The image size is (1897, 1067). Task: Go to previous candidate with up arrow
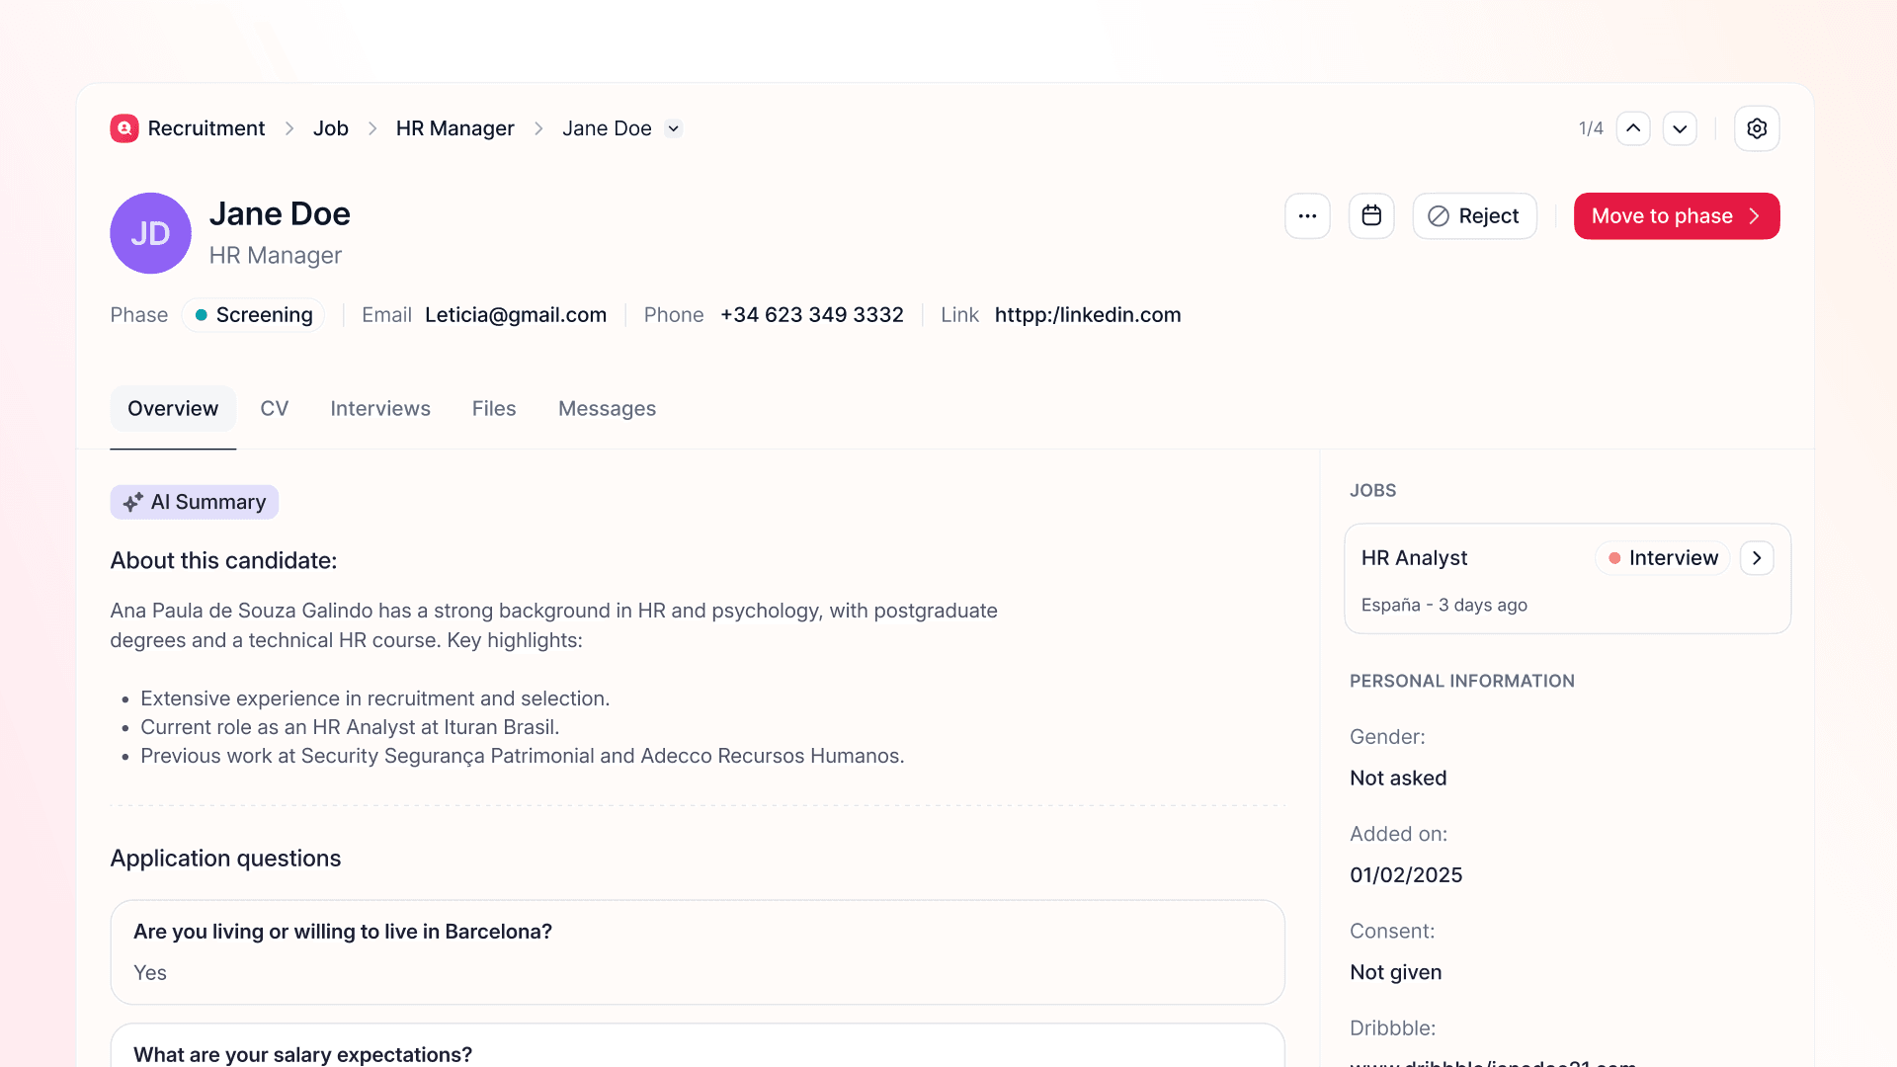(x=1633, y=128)
